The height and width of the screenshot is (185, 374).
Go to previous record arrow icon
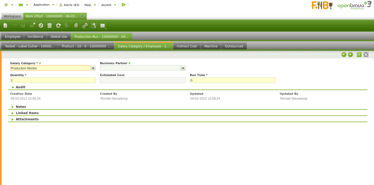pos(344,55)
